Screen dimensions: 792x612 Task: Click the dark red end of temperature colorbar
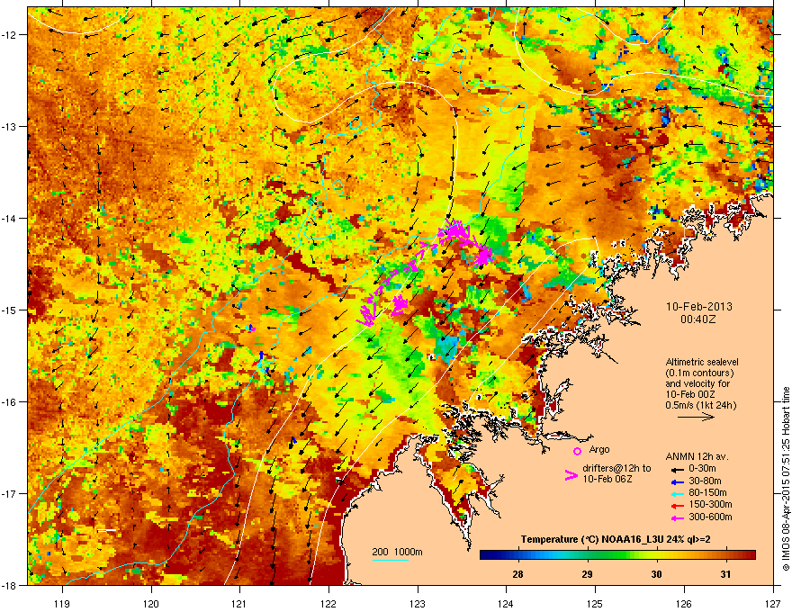point(751,555)
